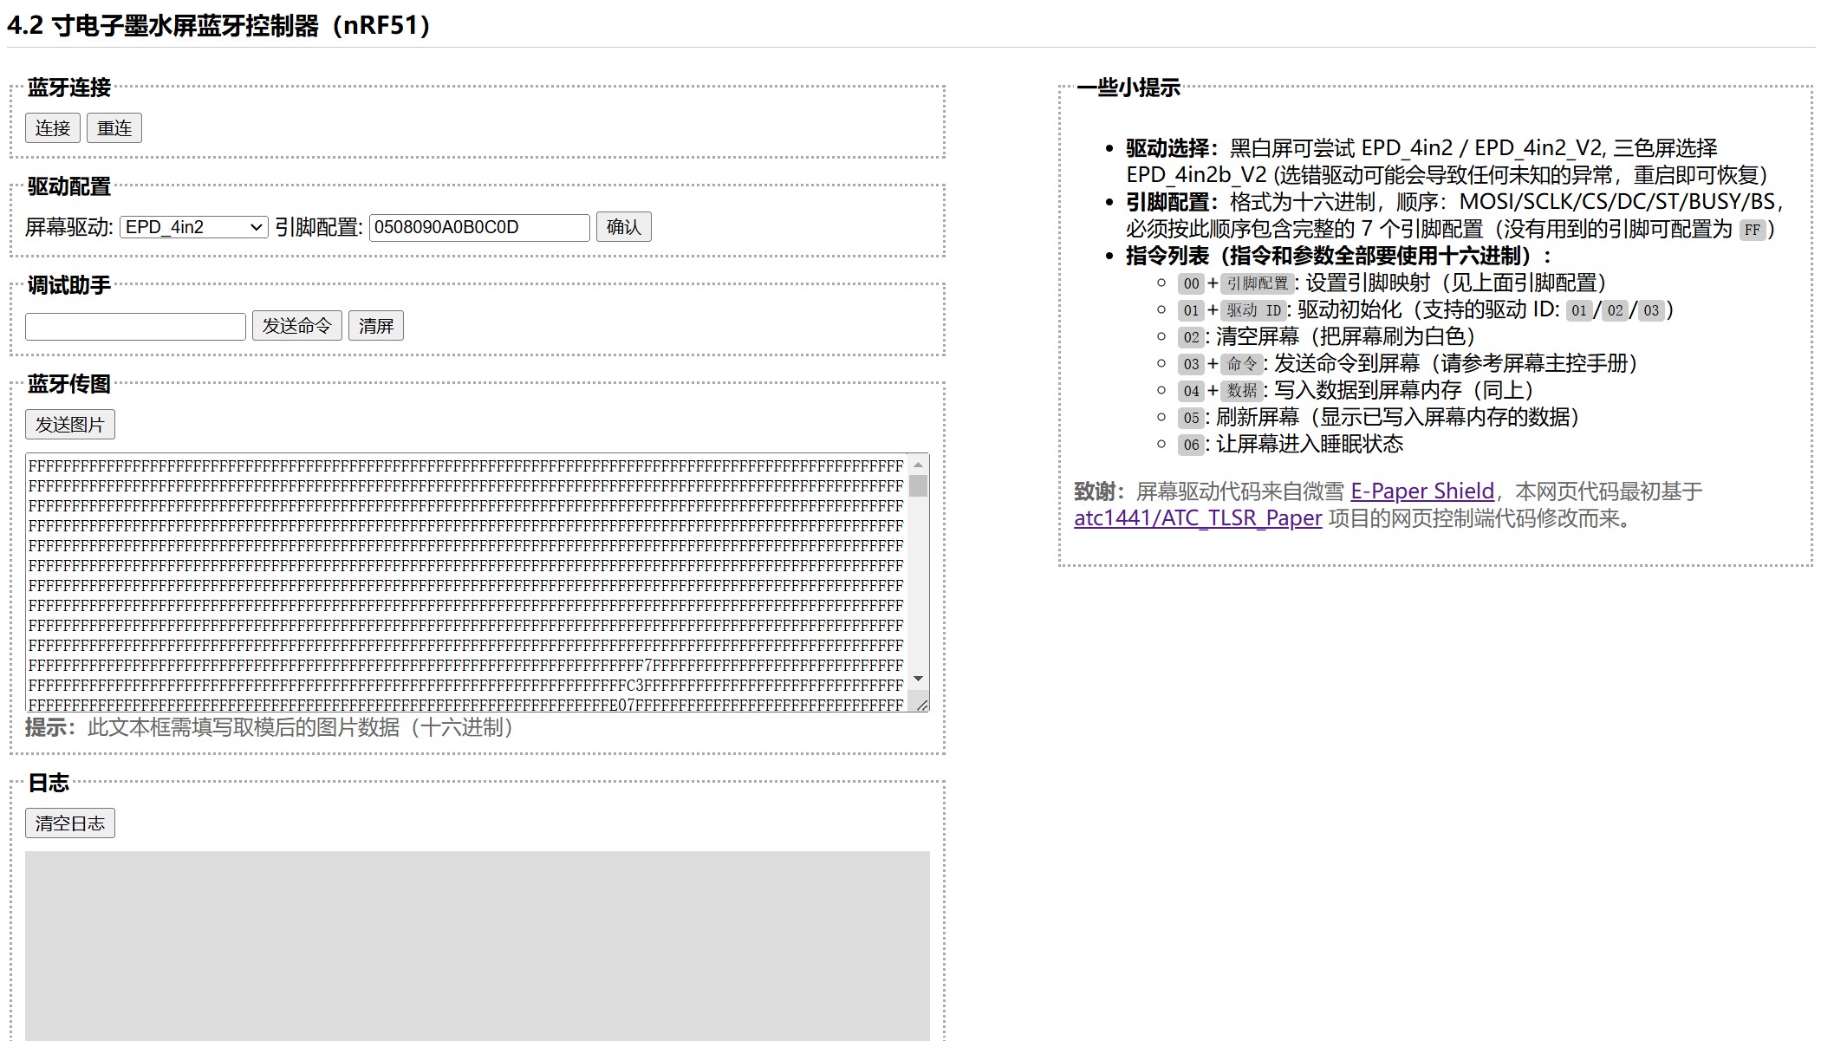This screenshot has width=1821, height=1041.
Task: Click the FF code badge in pin hint
Action: pyautogui.click(x=1752, y=230)
